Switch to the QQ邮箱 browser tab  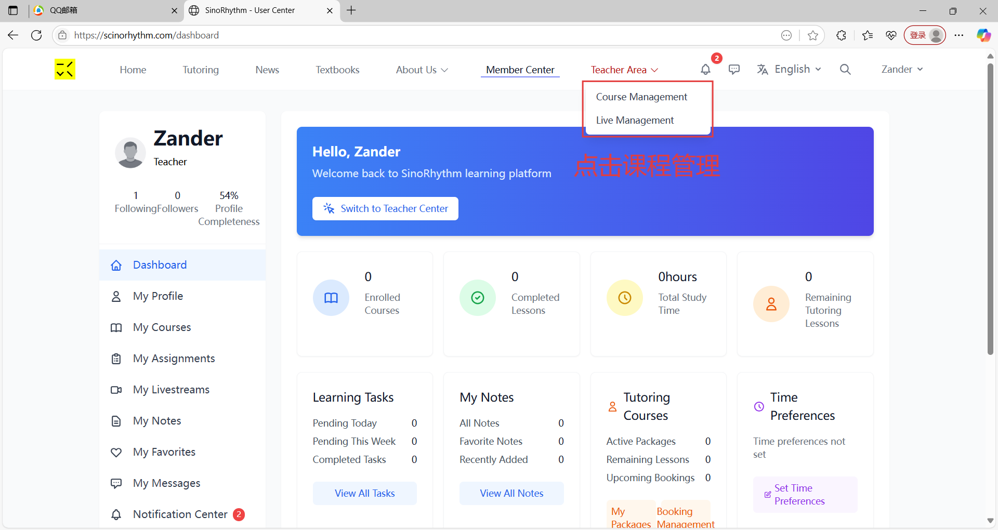click(107, 10)
